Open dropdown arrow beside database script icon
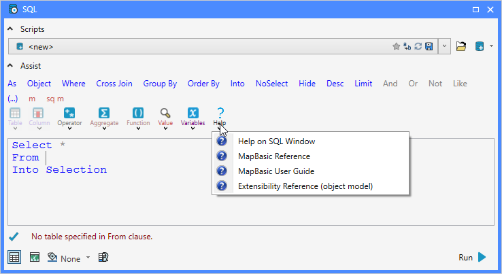The image size is (502, 274). tap(491, 46)
